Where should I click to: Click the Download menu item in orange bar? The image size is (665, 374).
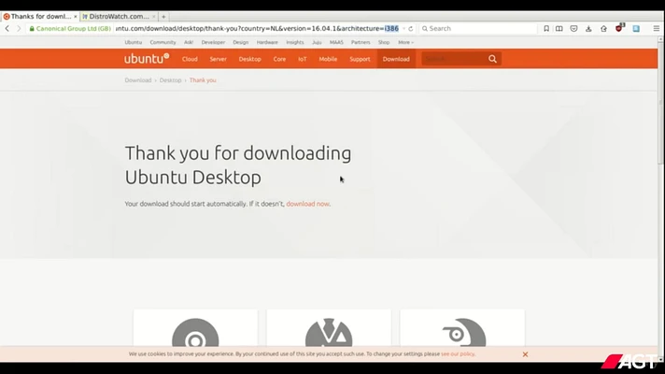click(x=396, y=59)
